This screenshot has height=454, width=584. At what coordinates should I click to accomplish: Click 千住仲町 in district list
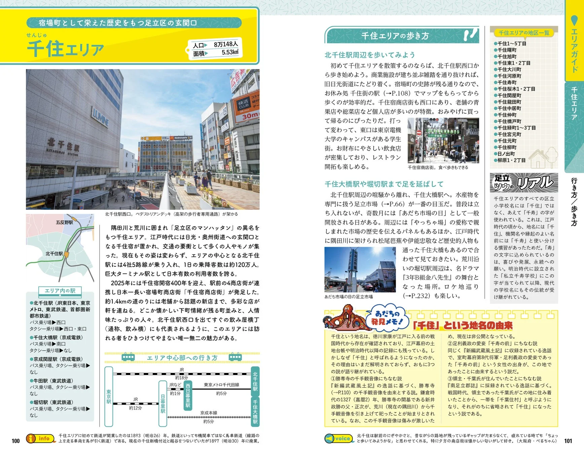point(505,115)
